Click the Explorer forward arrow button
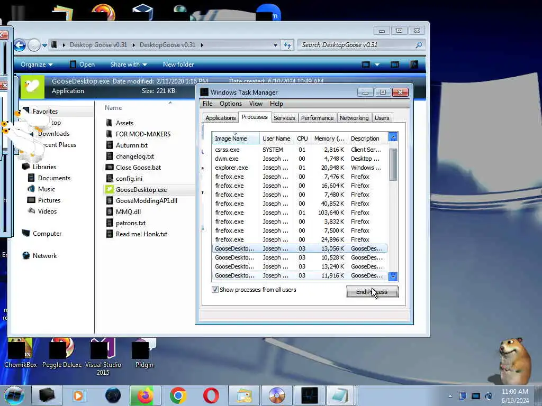Viewport: 542px width, 406px height. click(34, 45)
